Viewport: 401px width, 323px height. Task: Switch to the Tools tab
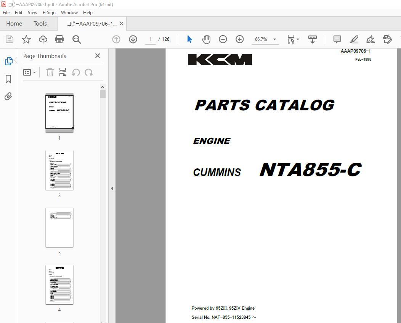click(40, 23)
